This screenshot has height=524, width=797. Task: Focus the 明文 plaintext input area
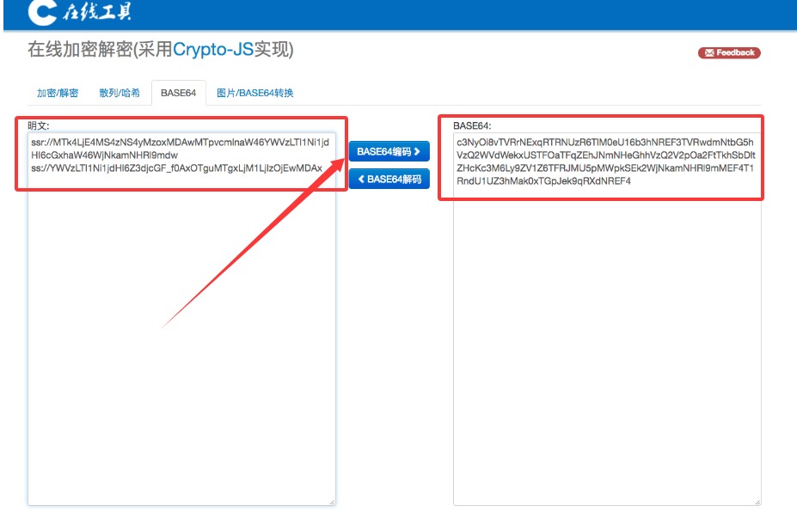[x=181, y=344]
